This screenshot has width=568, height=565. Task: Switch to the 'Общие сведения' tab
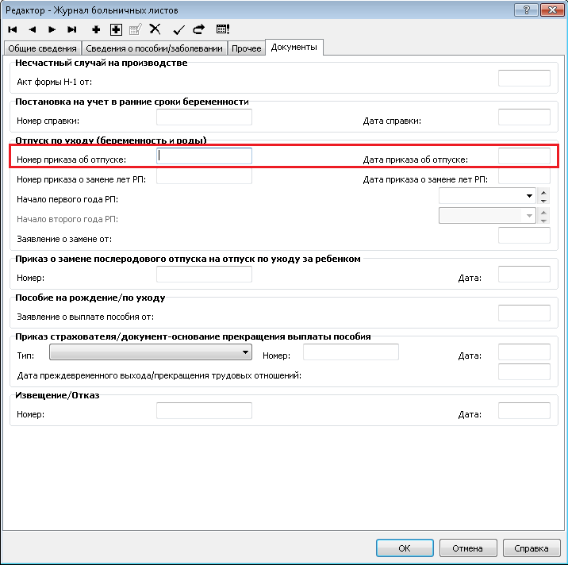(x=42, y=48)
